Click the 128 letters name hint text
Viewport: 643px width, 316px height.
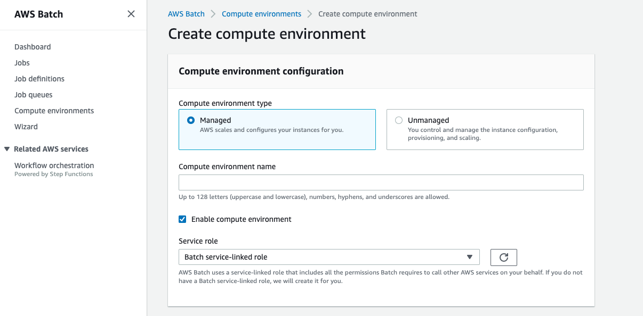tap(314, 197)
